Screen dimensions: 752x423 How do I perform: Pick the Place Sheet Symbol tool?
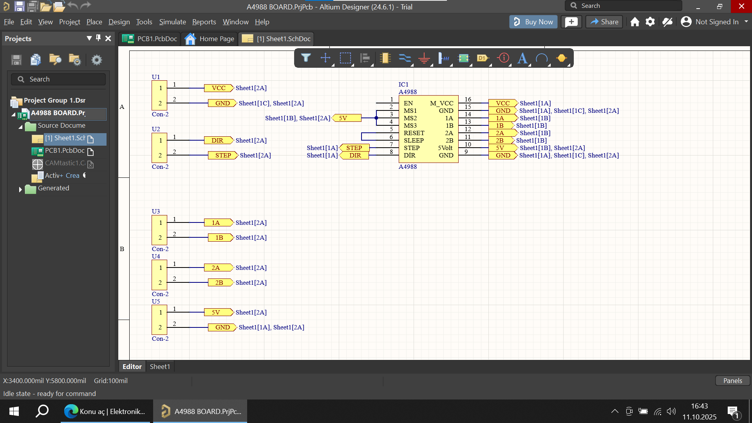tap(463, 58)
